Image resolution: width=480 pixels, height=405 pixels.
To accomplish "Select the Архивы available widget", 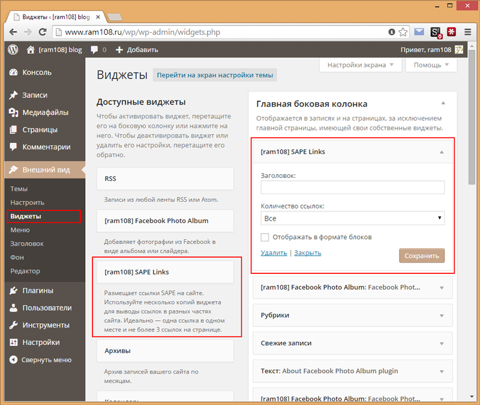I will click(165, 351).
